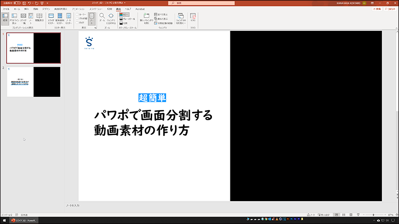Select slide 2 thumbnail in the panel

[x=33, y=82]
